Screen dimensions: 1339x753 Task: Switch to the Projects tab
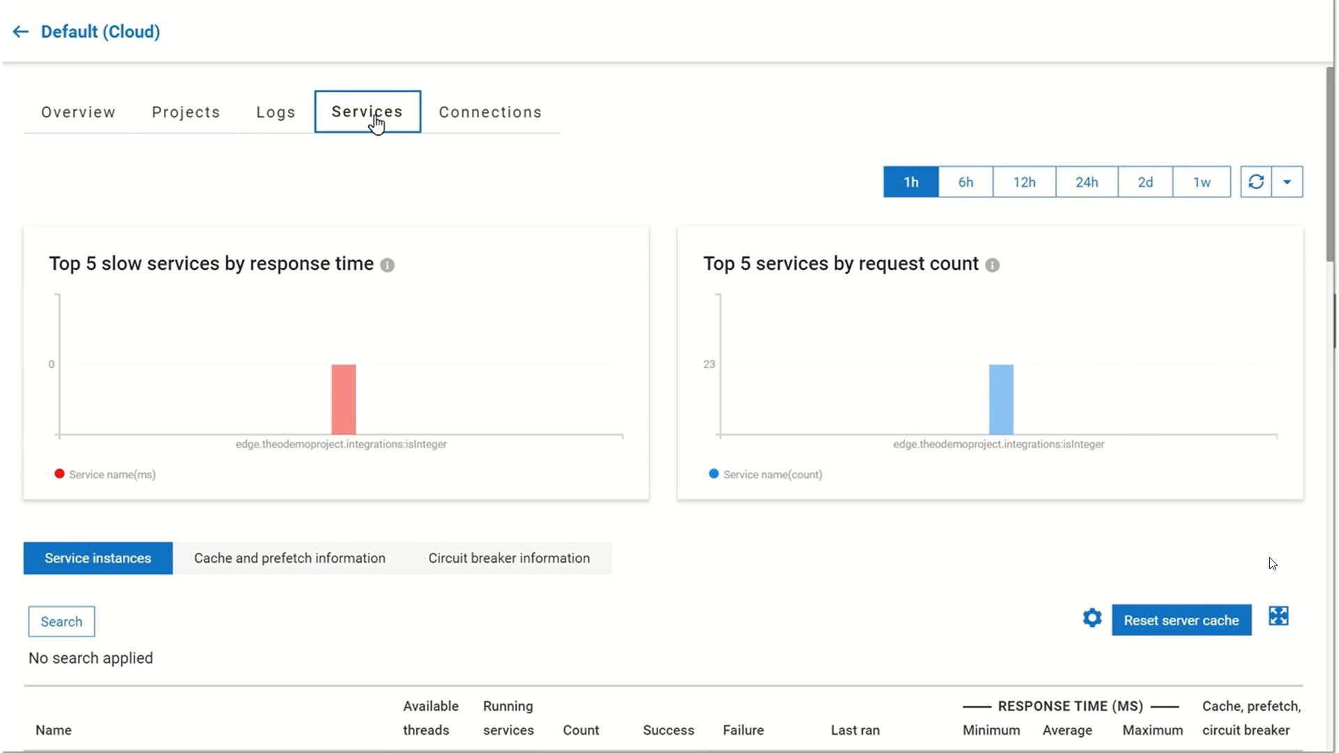[186, 112]
